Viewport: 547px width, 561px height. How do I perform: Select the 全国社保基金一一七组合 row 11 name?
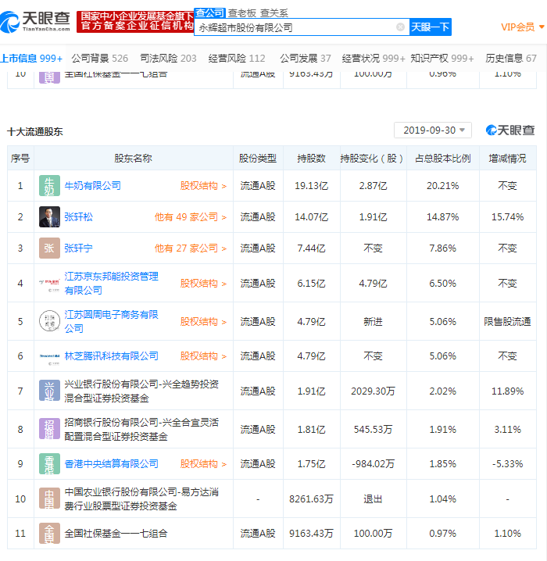point(116,534)
